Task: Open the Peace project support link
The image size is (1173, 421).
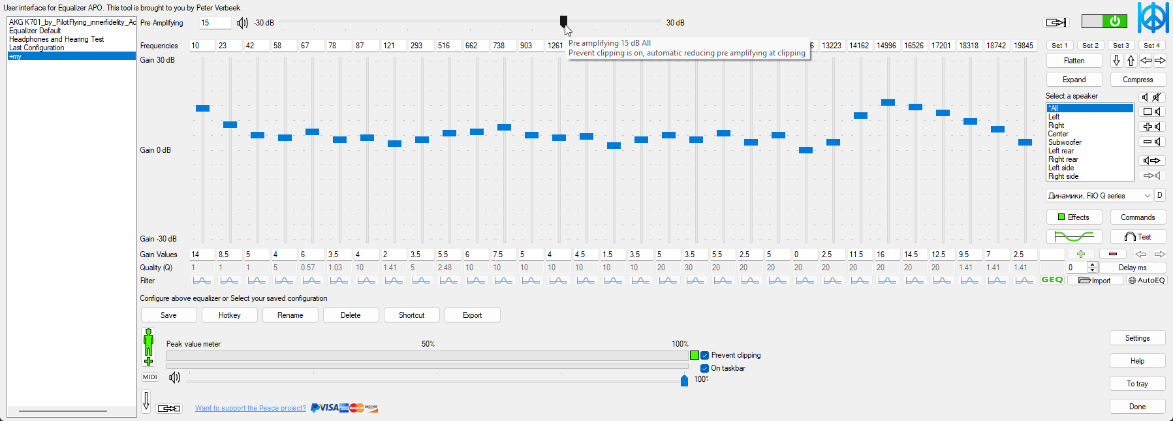Action: (x=250, y=409)
